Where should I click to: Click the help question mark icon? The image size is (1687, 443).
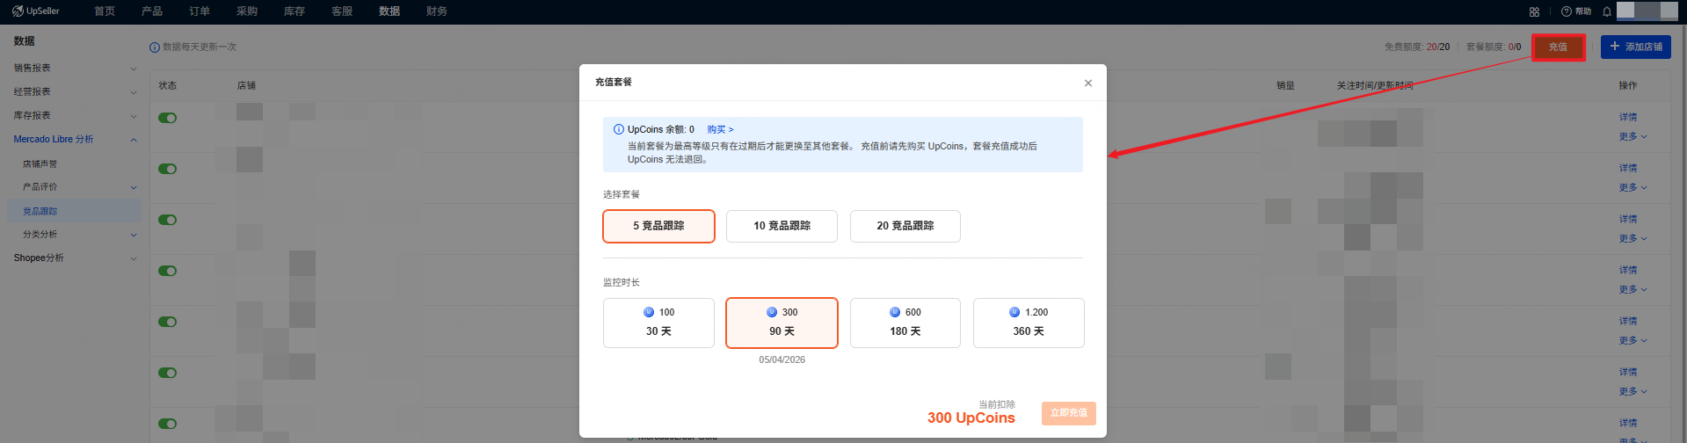tap(1566, 11)
